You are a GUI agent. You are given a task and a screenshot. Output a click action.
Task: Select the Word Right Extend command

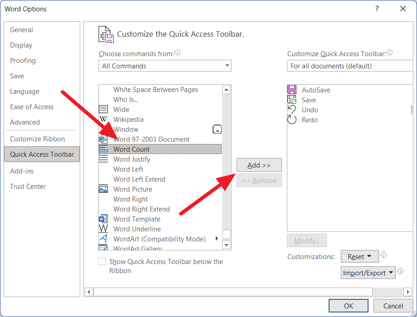pos(160,209)
